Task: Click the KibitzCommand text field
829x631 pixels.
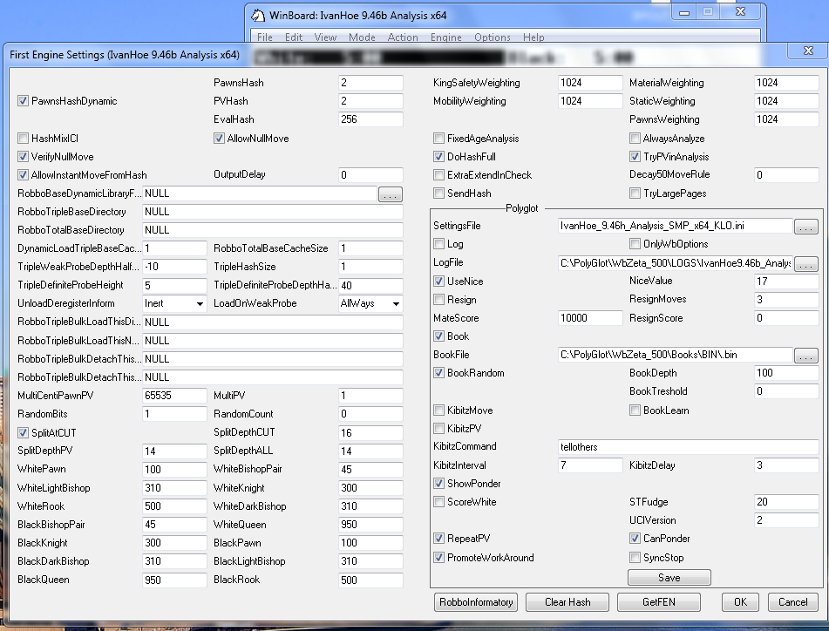Action: point(689,447)
